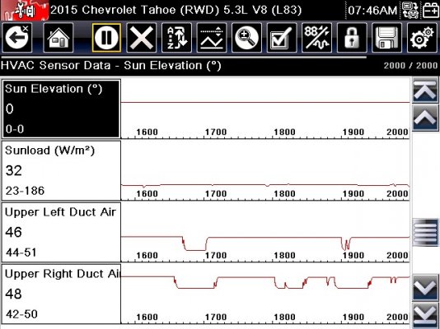Switch the text/graph view toggle icon

coord(316,38)
